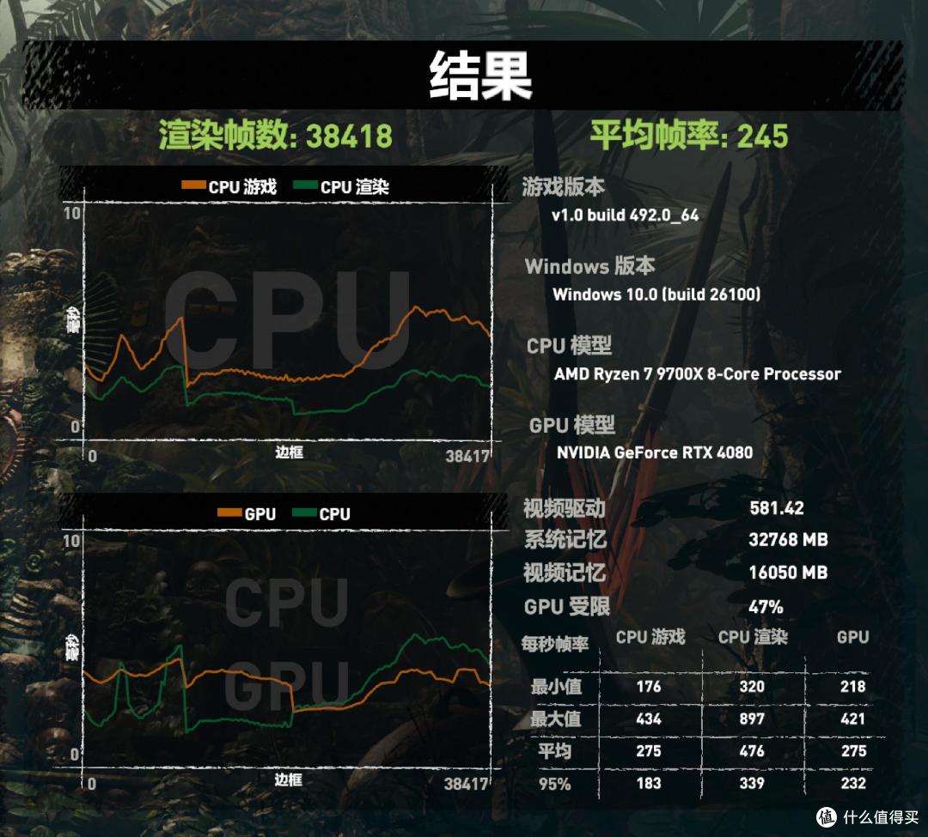Click the upper CPU frame-time chart
Screen dimensions: 928x837
coord(288,321)
